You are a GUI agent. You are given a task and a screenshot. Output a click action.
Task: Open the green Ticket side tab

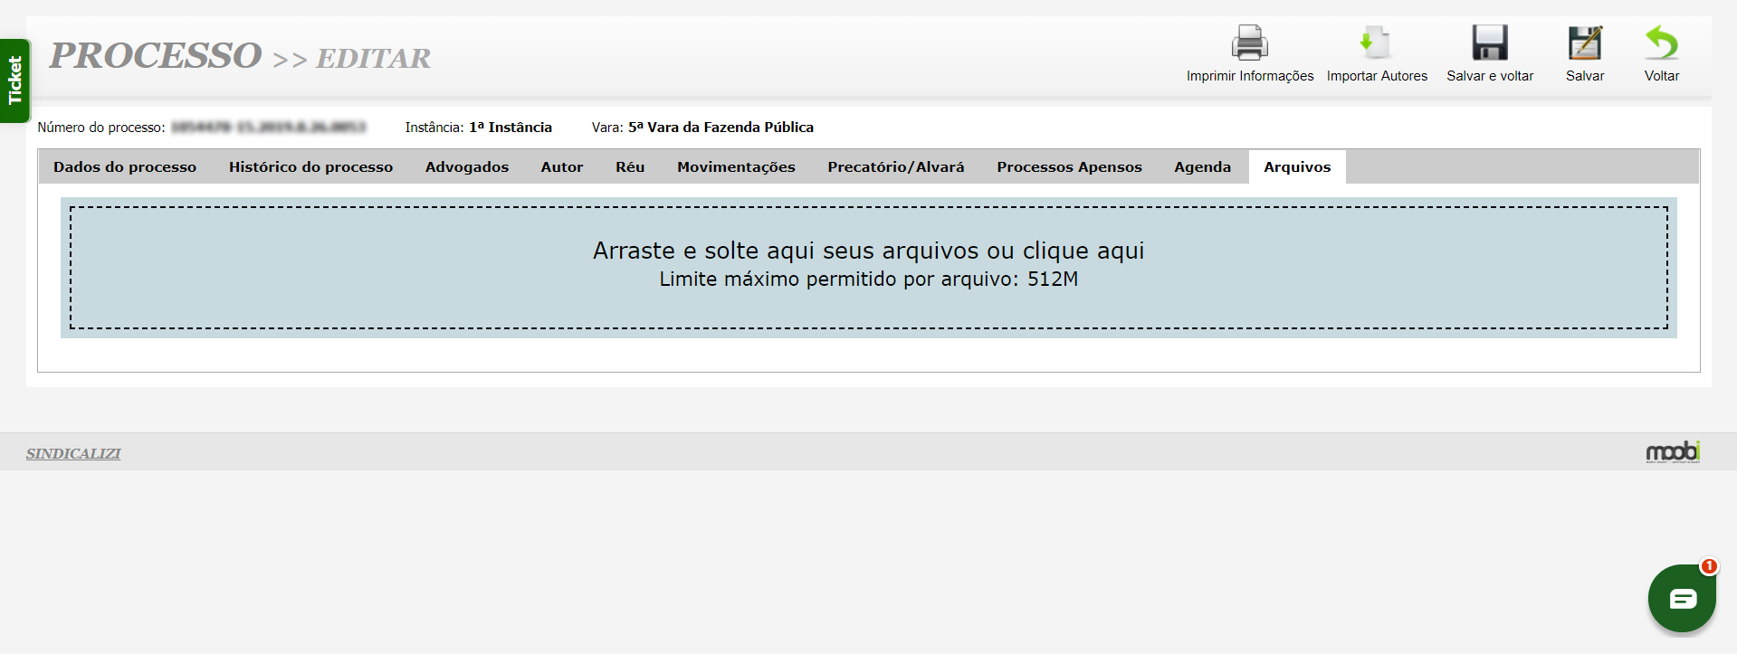pos(14,81)
